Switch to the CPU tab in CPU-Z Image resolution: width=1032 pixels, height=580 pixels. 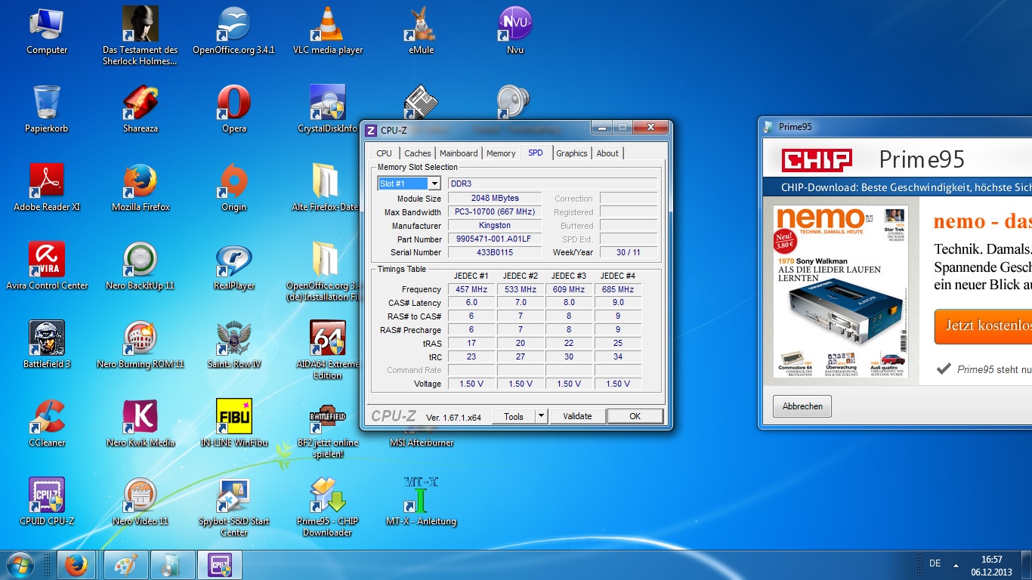coord(385,153)
